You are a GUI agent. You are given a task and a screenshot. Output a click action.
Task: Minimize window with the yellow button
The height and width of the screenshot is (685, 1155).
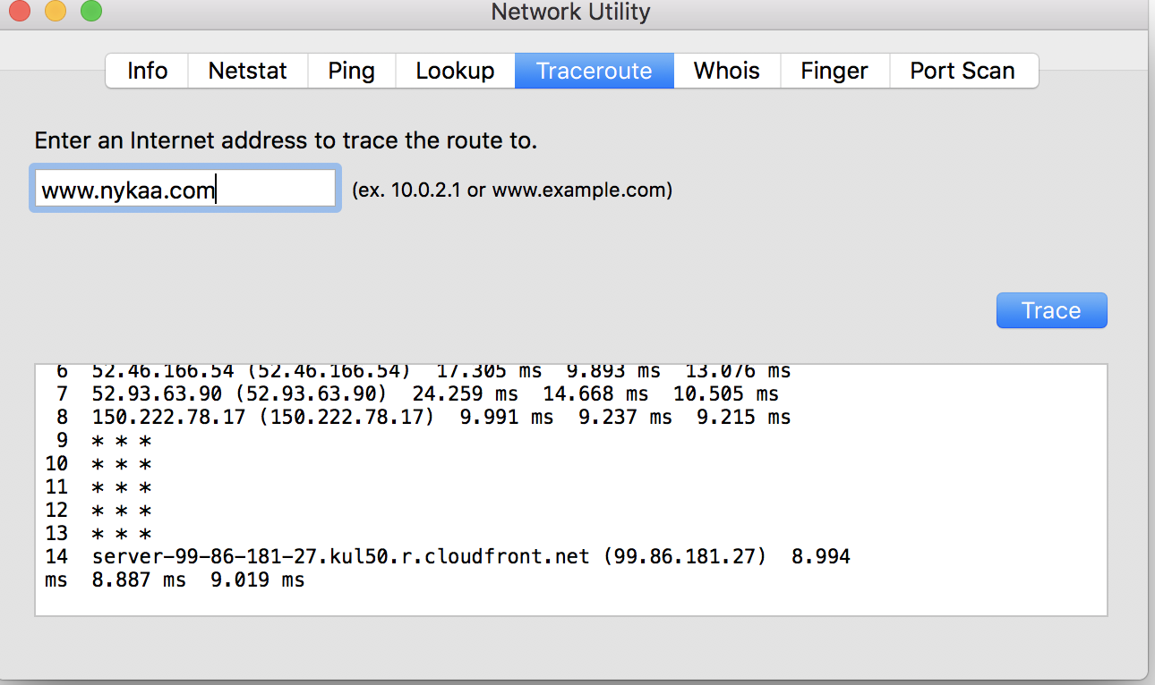(x=55, y=12)
